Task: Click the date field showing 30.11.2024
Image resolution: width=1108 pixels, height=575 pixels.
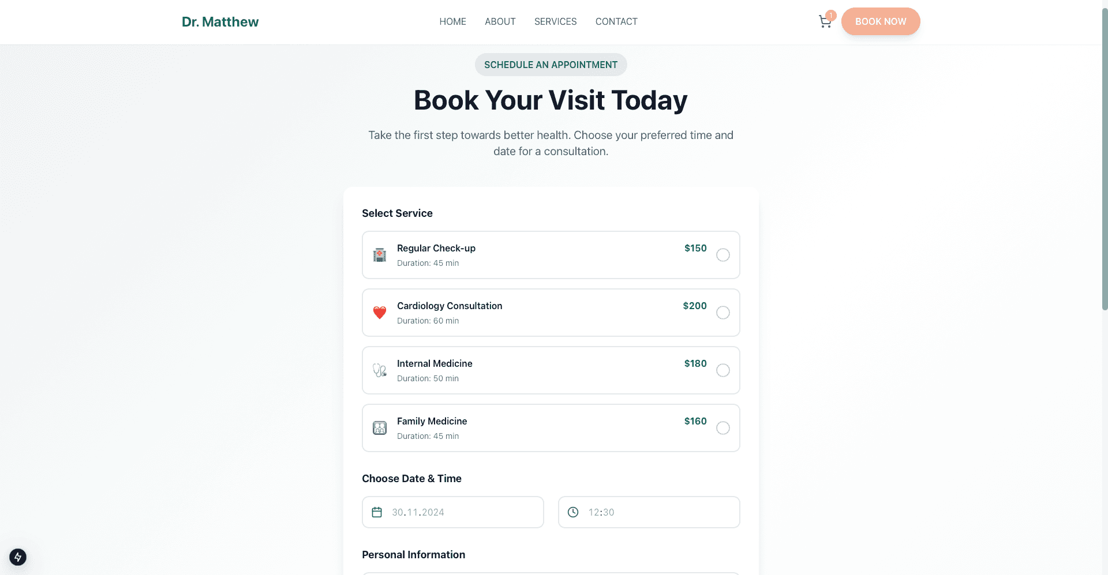Action: 453,512
